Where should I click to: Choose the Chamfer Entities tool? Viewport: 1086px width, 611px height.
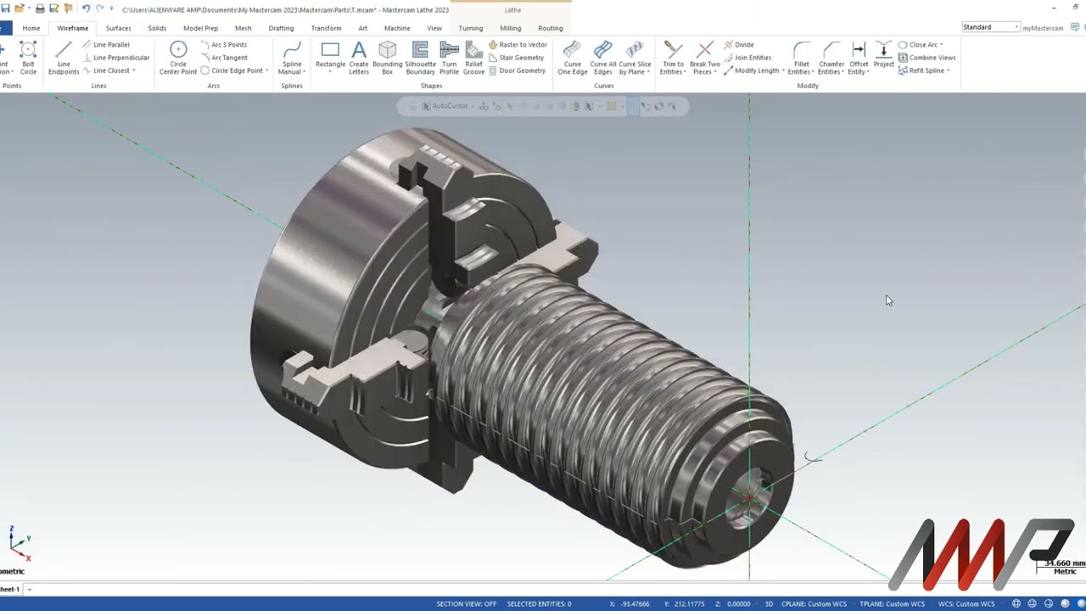point(831,58)
